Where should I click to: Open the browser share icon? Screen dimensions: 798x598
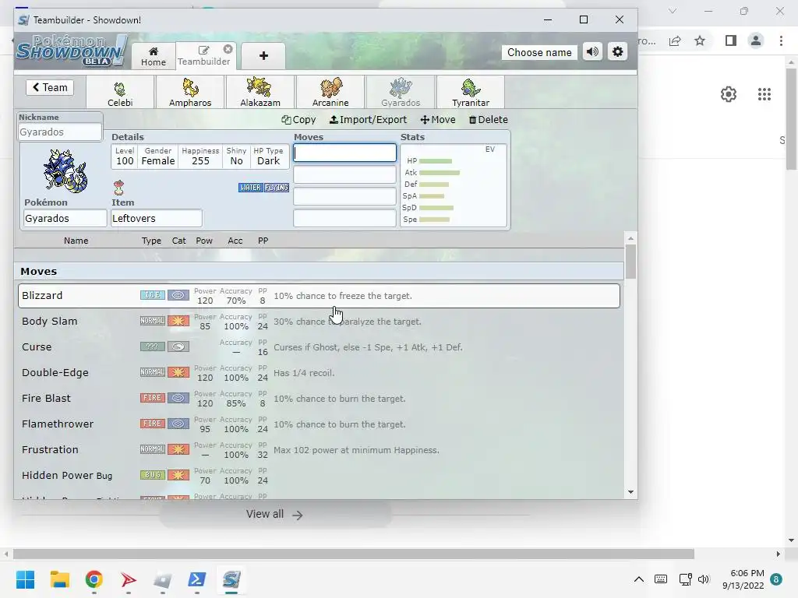click(675, 40)
